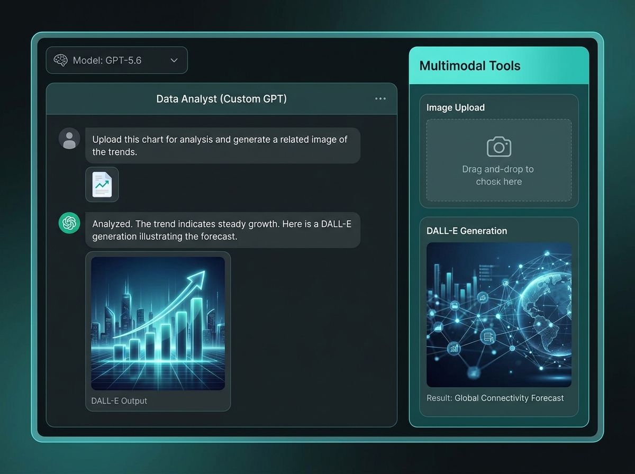Click the user message about uploading chart

click(223, 145)
